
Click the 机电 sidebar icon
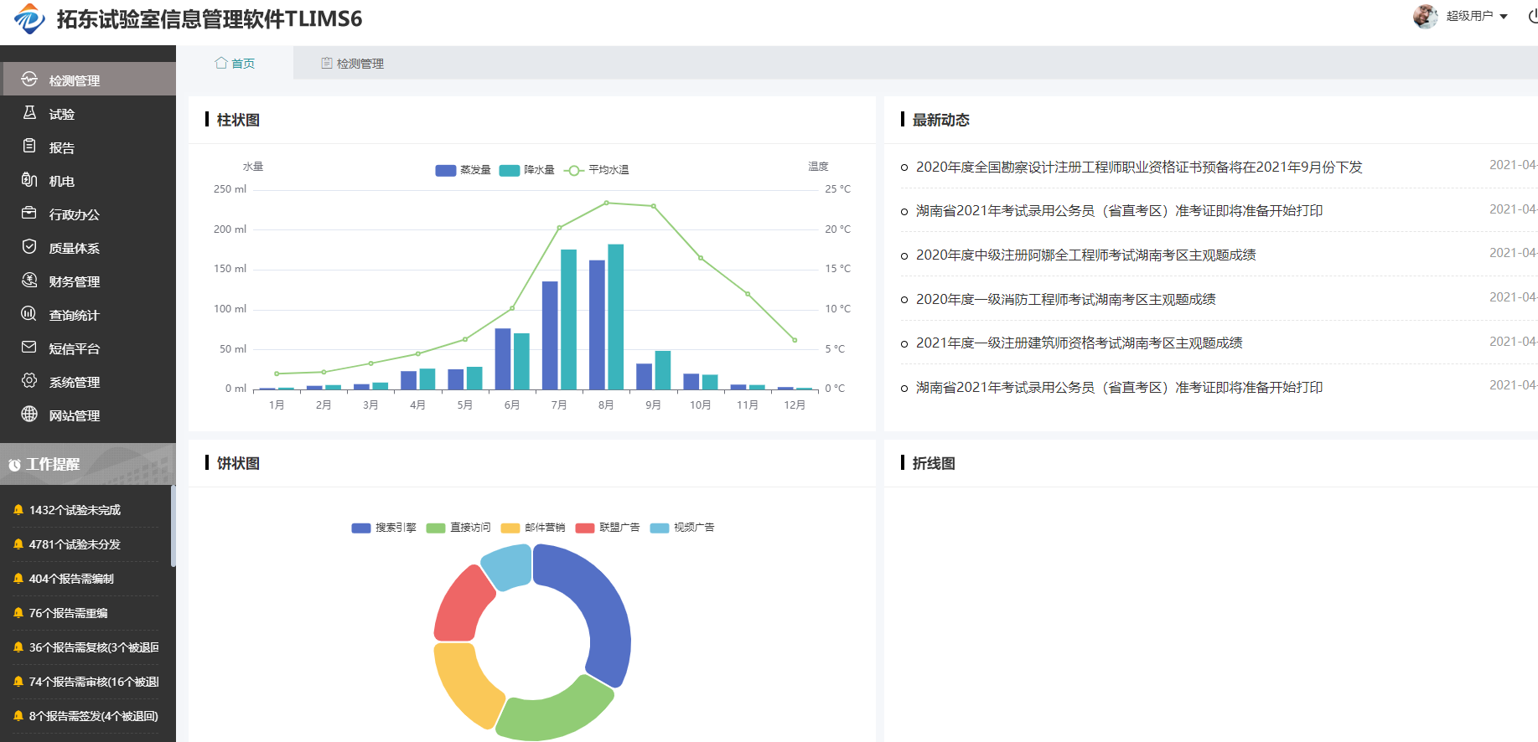tap(29, 180)
